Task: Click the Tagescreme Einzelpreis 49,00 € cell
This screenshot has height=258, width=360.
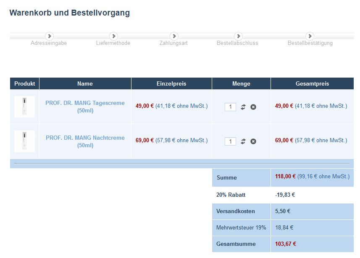Action: click(171, 106)
